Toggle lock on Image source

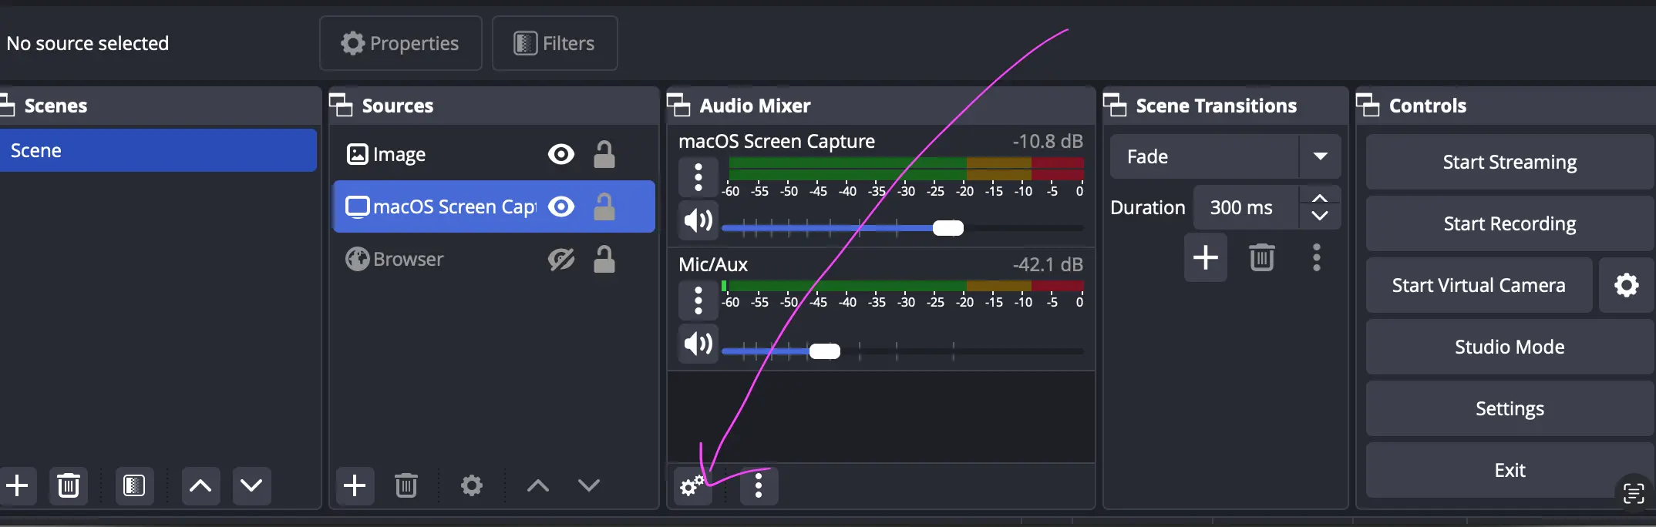tap(604, 154)
